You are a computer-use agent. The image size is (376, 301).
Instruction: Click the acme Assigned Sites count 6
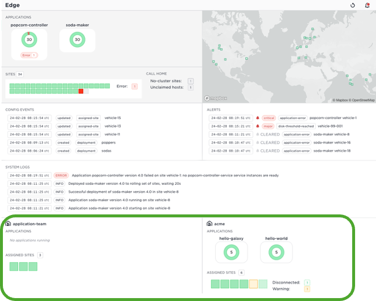242,273
